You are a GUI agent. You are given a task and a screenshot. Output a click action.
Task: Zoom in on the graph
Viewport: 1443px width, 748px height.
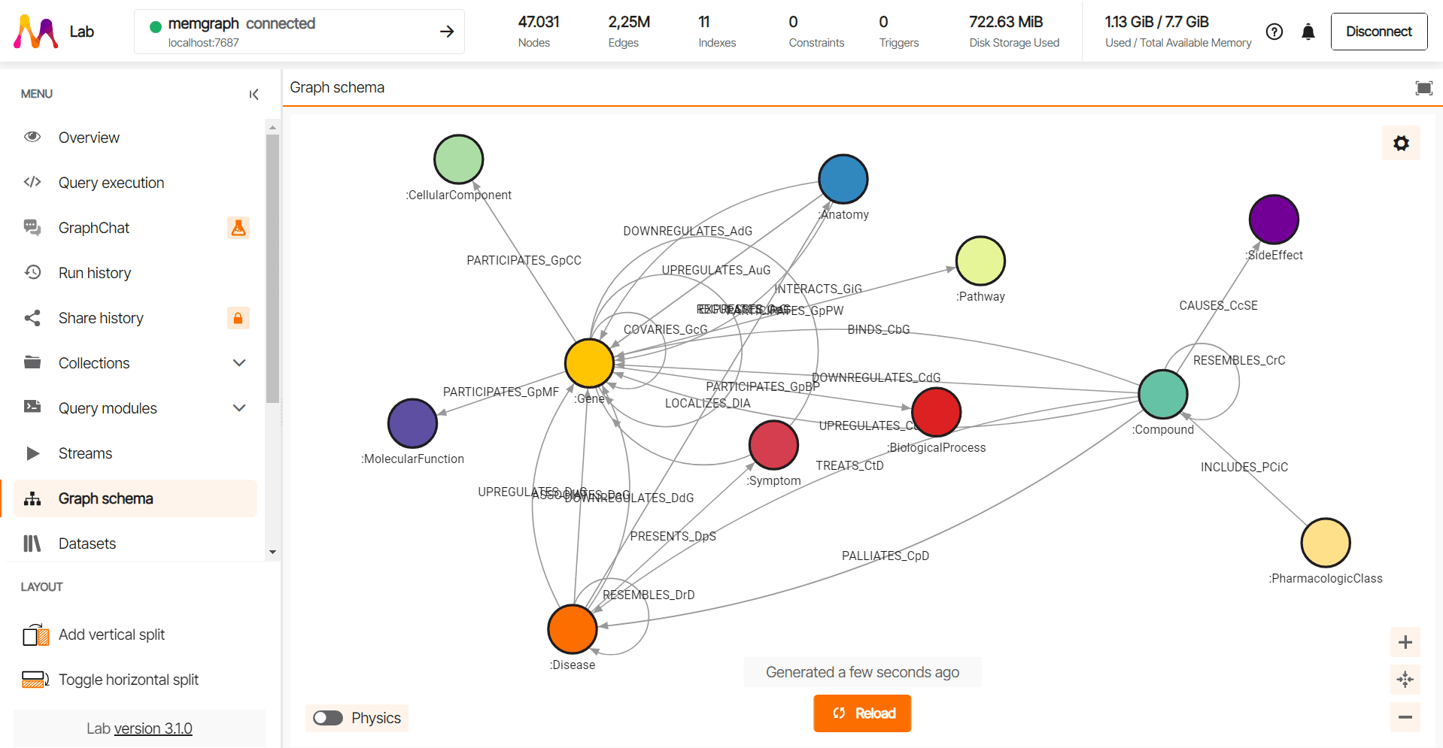point(1405,641)
